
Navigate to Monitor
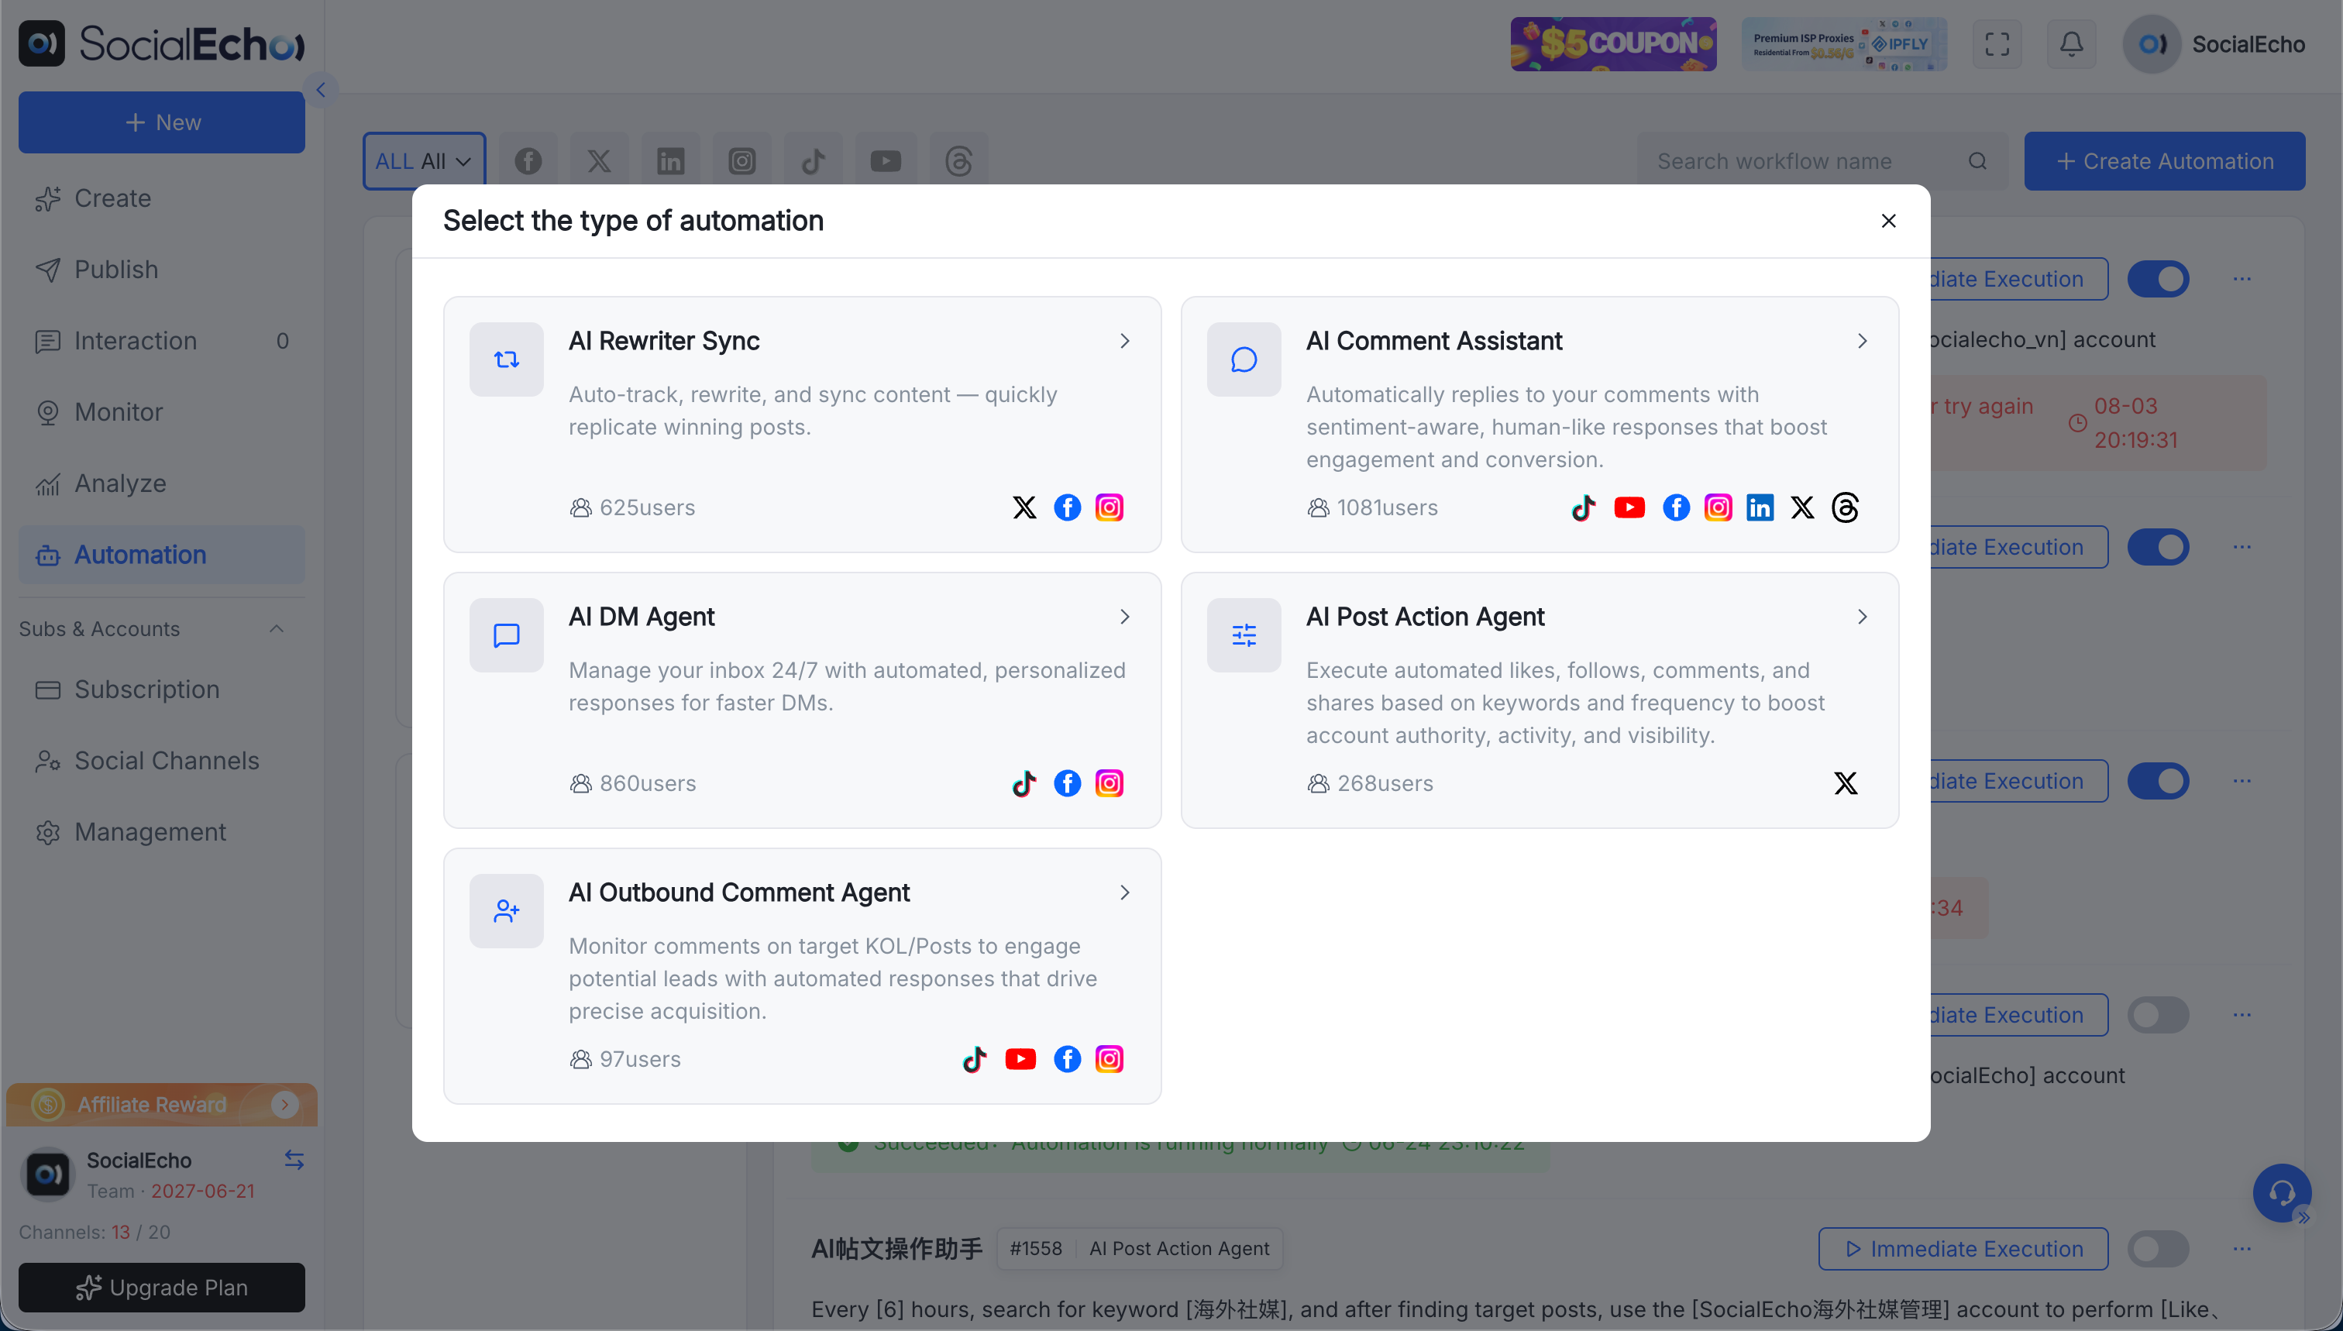(162, 412)
